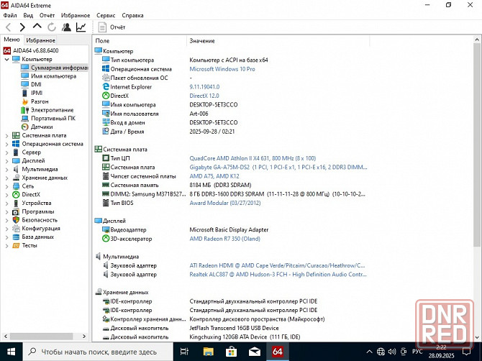Select the Разгон overclock tree item
482x361 pixels.
40,101
